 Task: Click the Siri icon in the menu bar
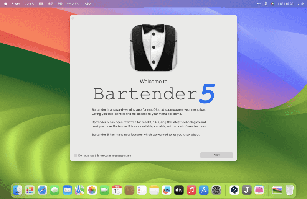point(272,3)
